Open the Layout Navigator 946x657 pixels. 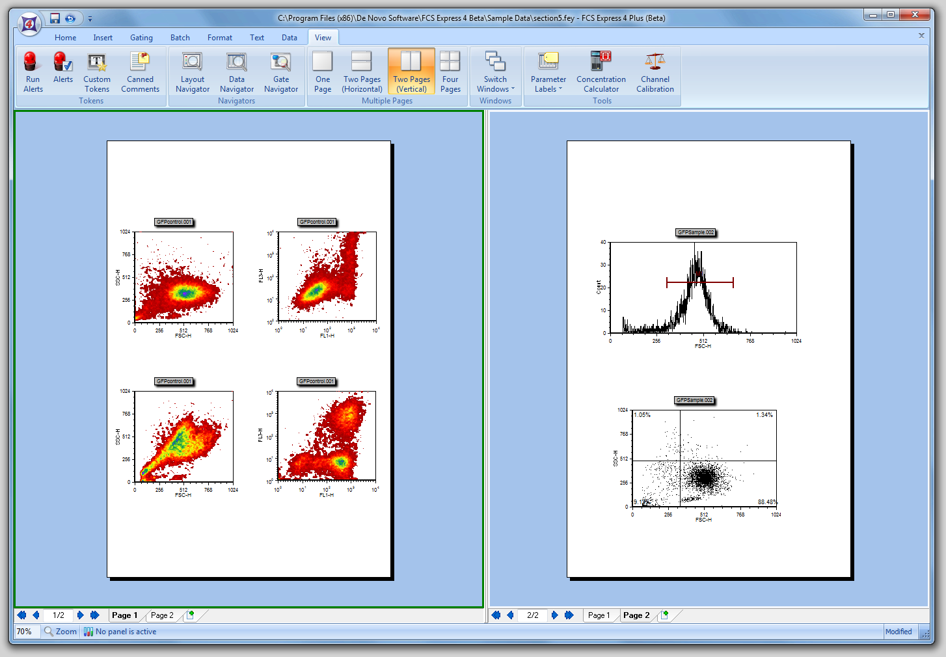tap(193, 72)
